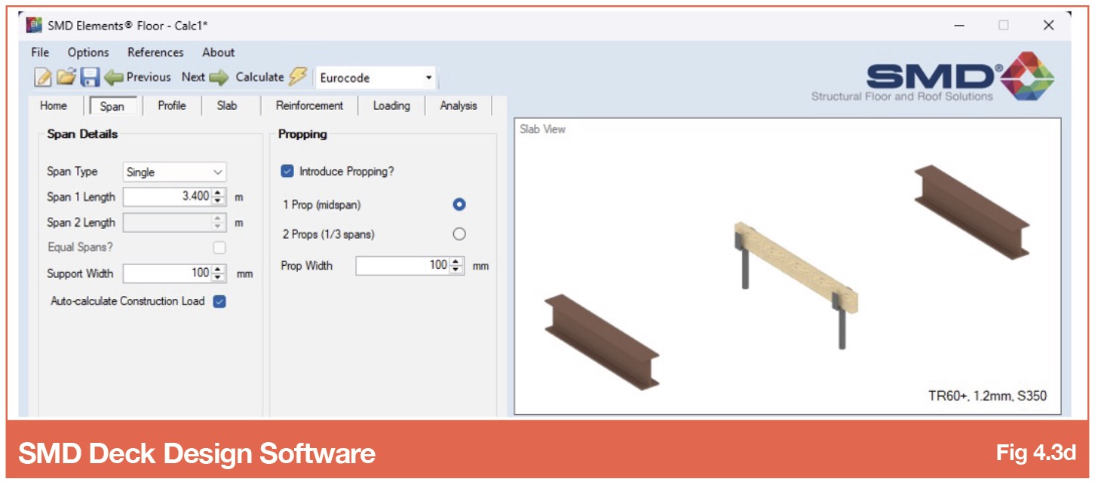The height and width of the screenshot is (485, 1095).
Task: Click the Calculate text button
Action: click(x=259, y=77)
